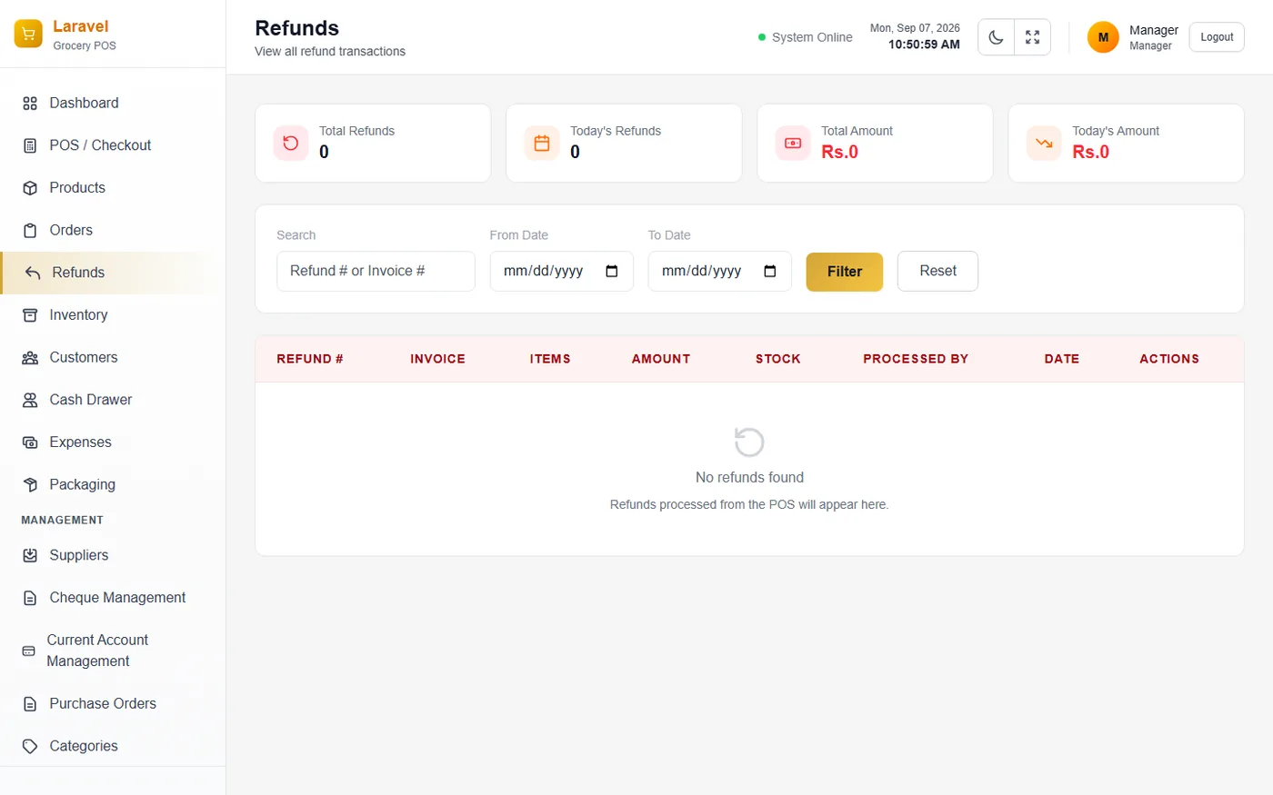The image size is (1273, 795).
Task: Click the Total Refunds circular arrow icon
Action: click(291, 143)
